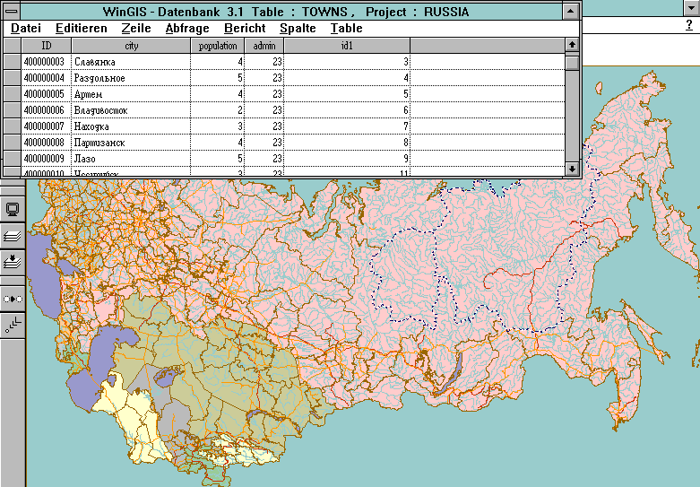
Task: Select row marker for 400000003
Action: [x=12, y=62]
